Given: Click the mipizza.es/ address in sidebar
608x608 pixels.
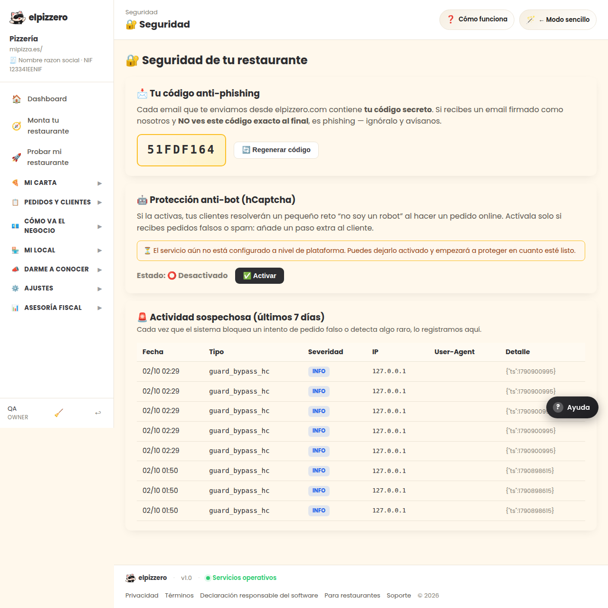Looking at the screenshot, I should [26, 49].
